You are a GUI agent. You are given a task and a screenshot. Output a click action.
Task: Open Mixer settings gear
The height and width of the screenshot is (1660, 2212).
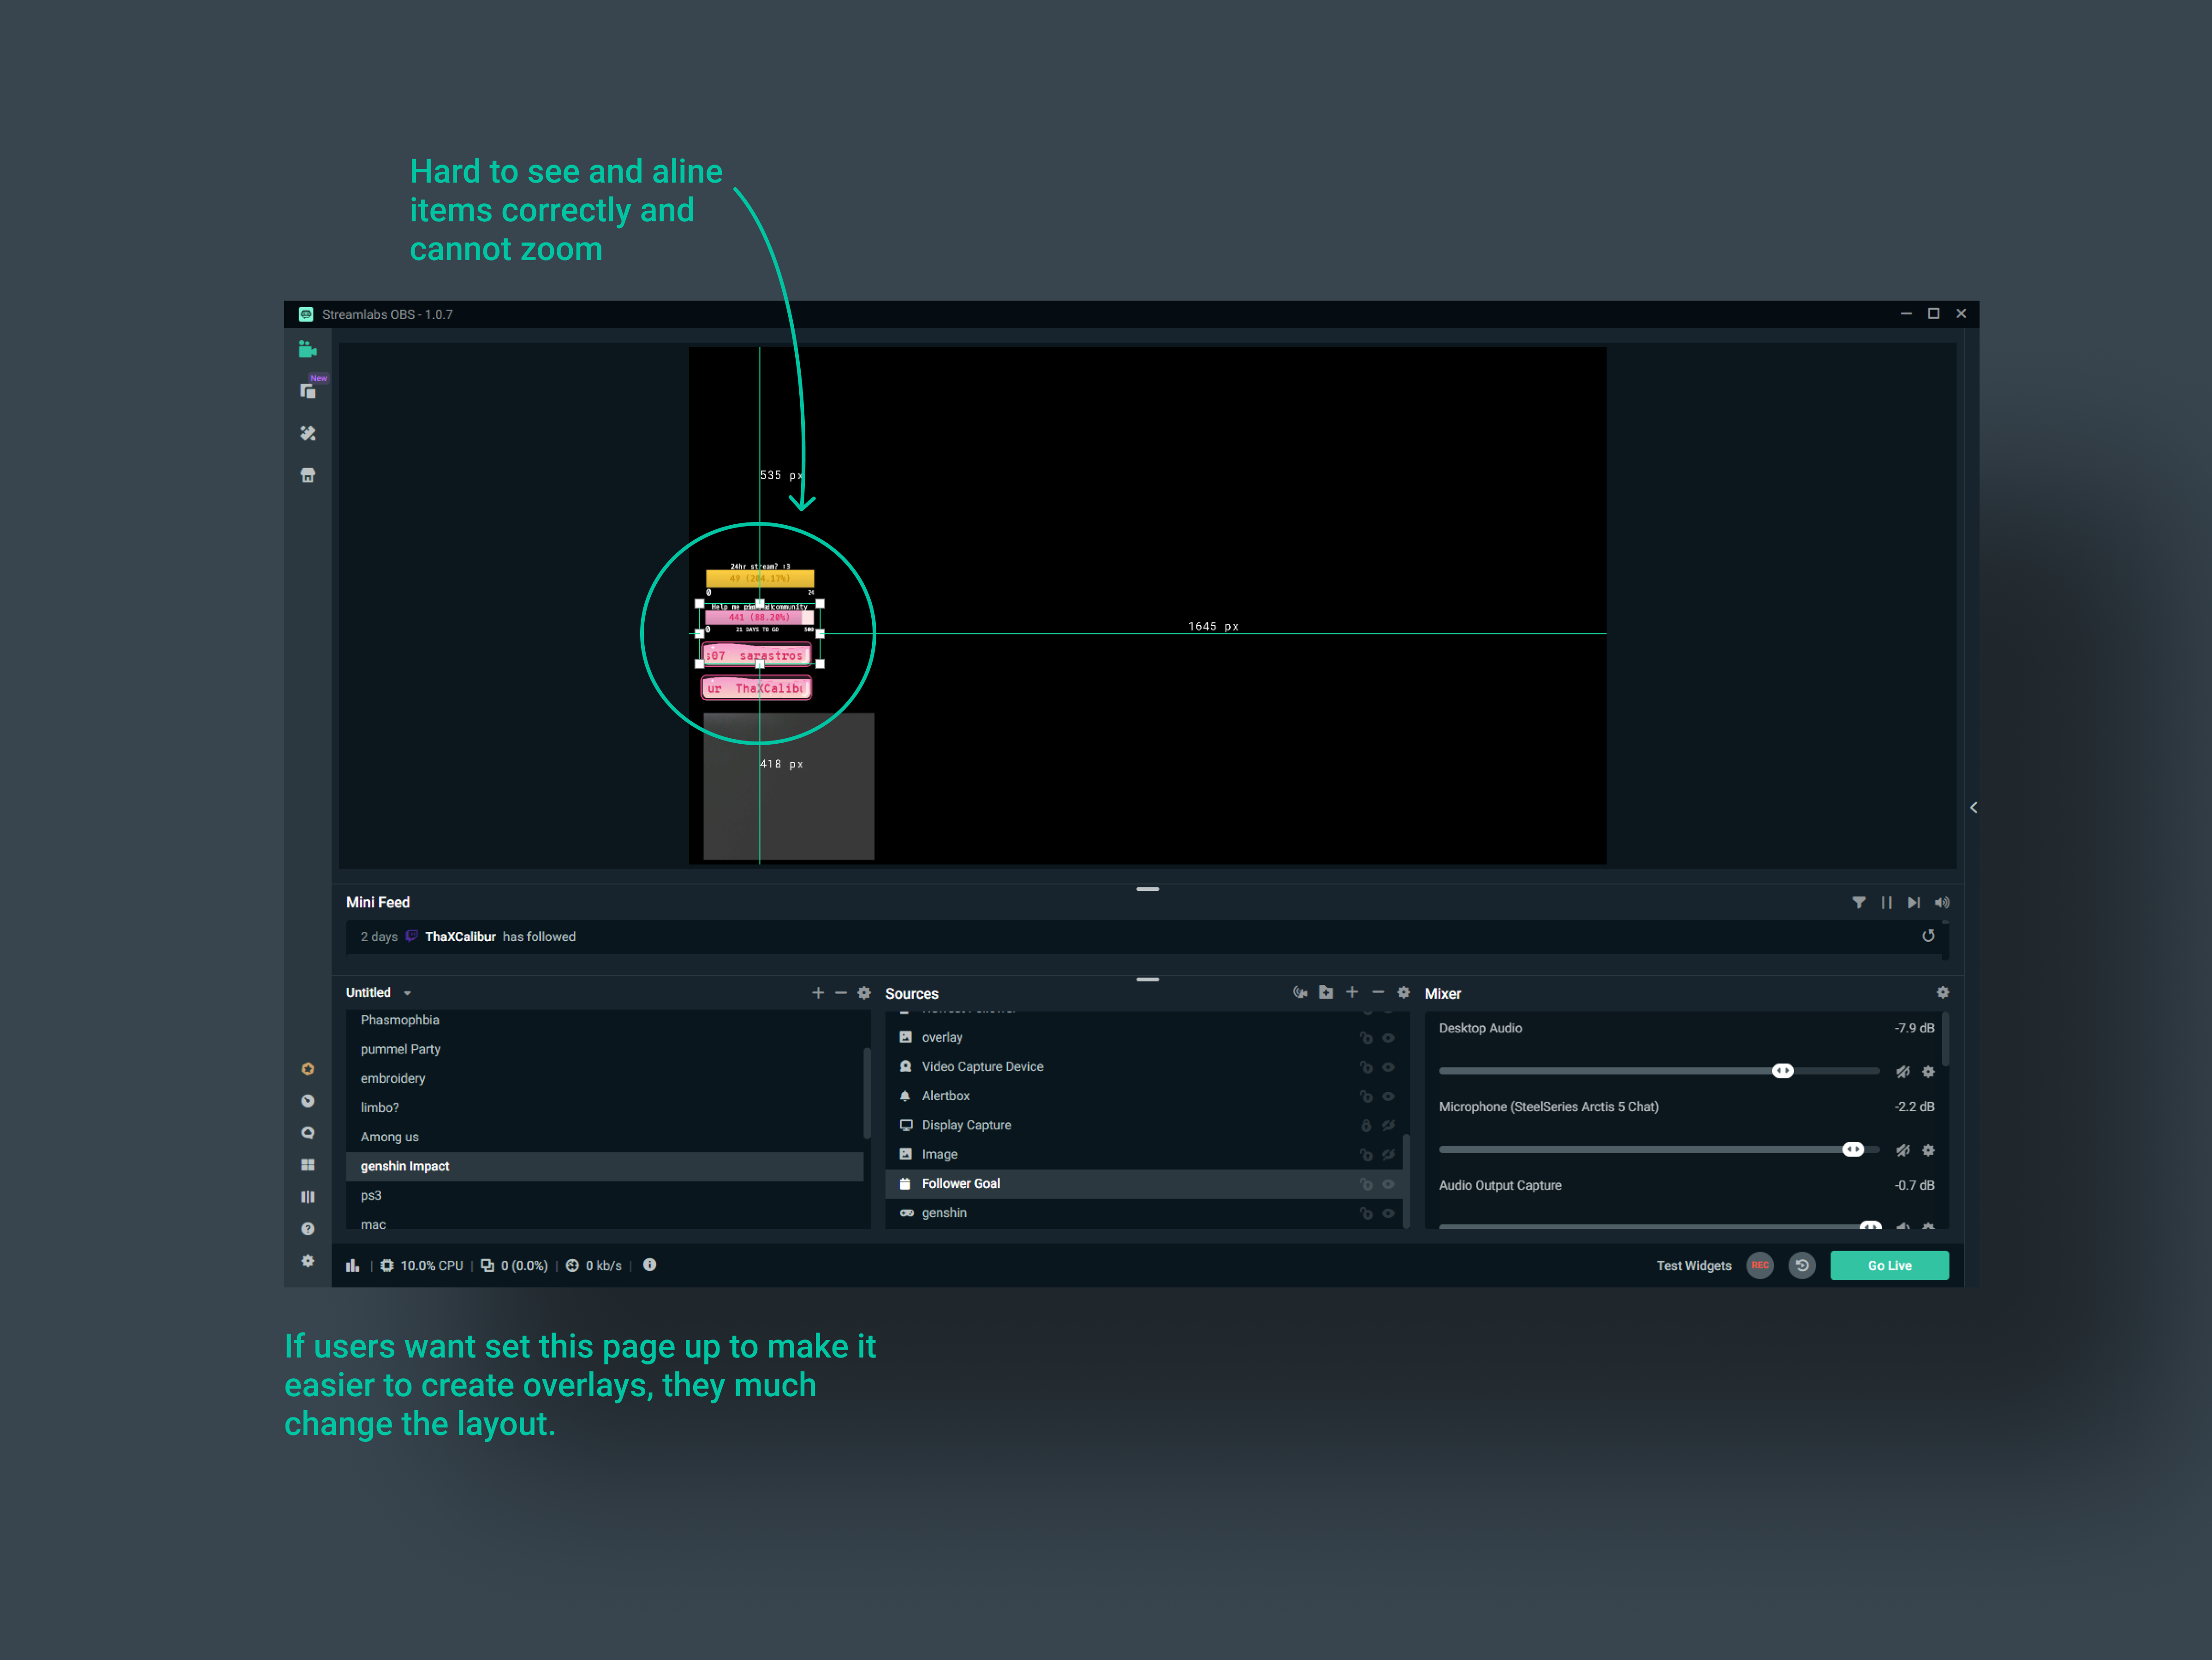[1942, 992]
